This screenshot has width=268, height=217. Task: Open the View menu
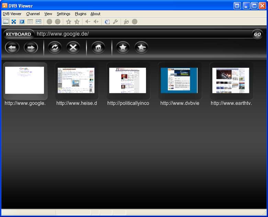pyautogui.click(x=48, y=14)
